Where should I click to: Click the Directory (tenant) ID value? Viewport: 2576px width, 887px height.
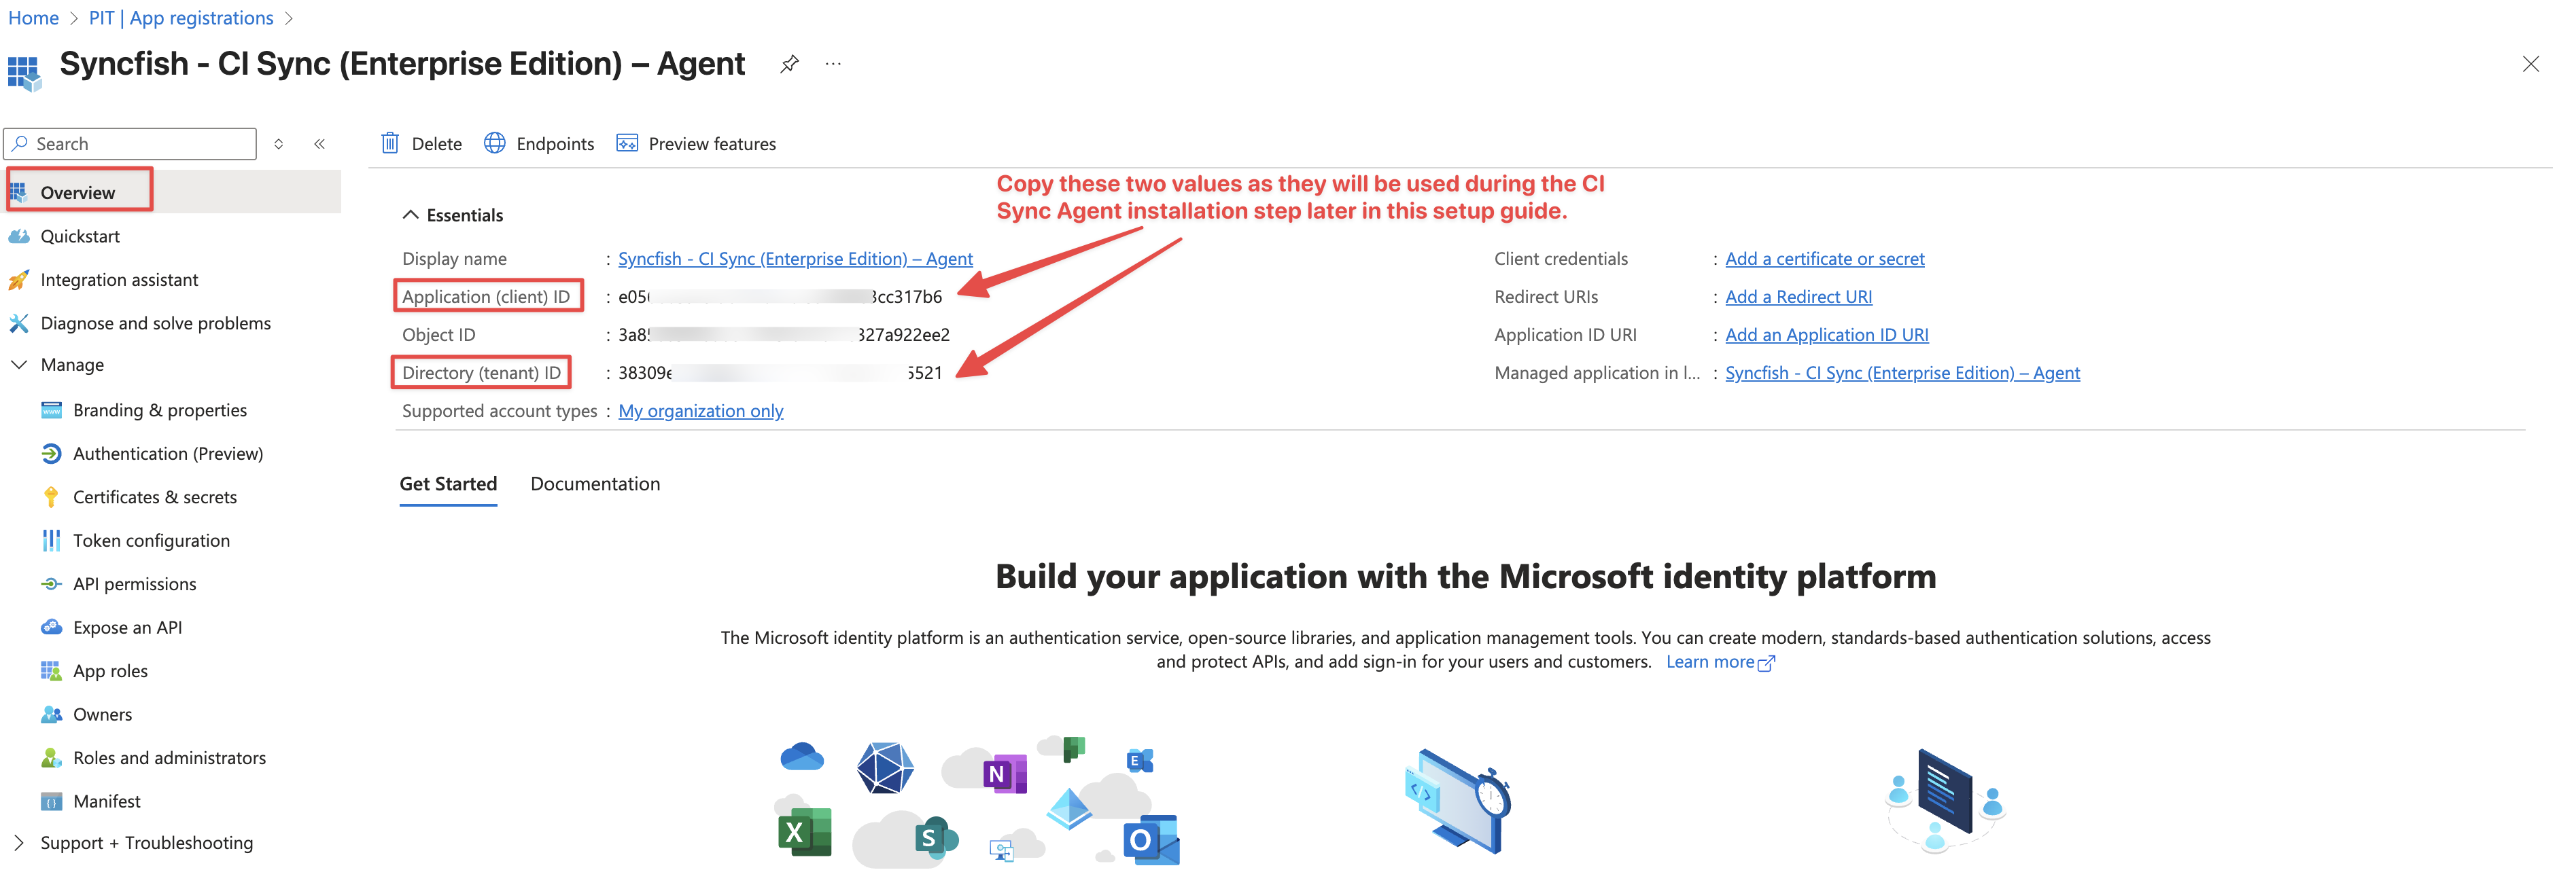780,374
